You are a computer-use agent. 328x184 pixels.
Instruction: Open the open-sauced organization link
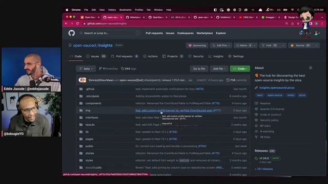(x=84, y=45)
